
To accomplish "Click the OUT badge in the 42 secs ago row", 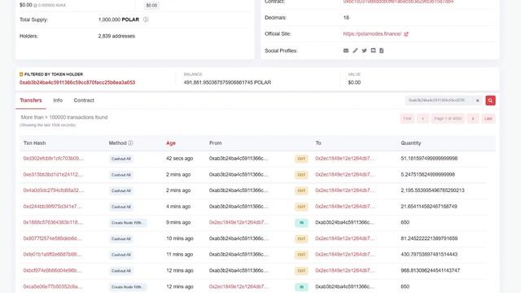I will click(x=301, y=159).
